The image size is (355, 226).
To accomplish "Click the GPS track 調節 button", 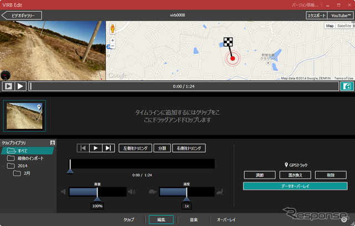I will coord(260,175).
